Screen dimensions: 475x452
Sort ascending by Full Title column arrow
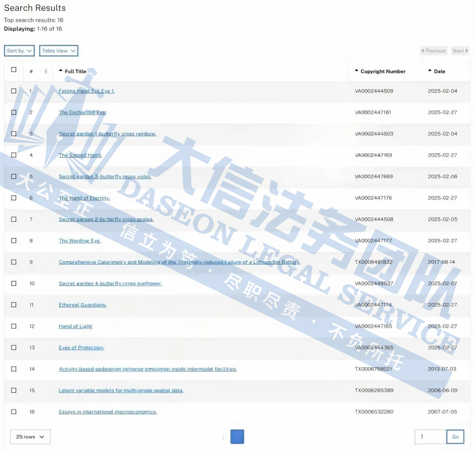pyautogui.click(x=61, y=71)
